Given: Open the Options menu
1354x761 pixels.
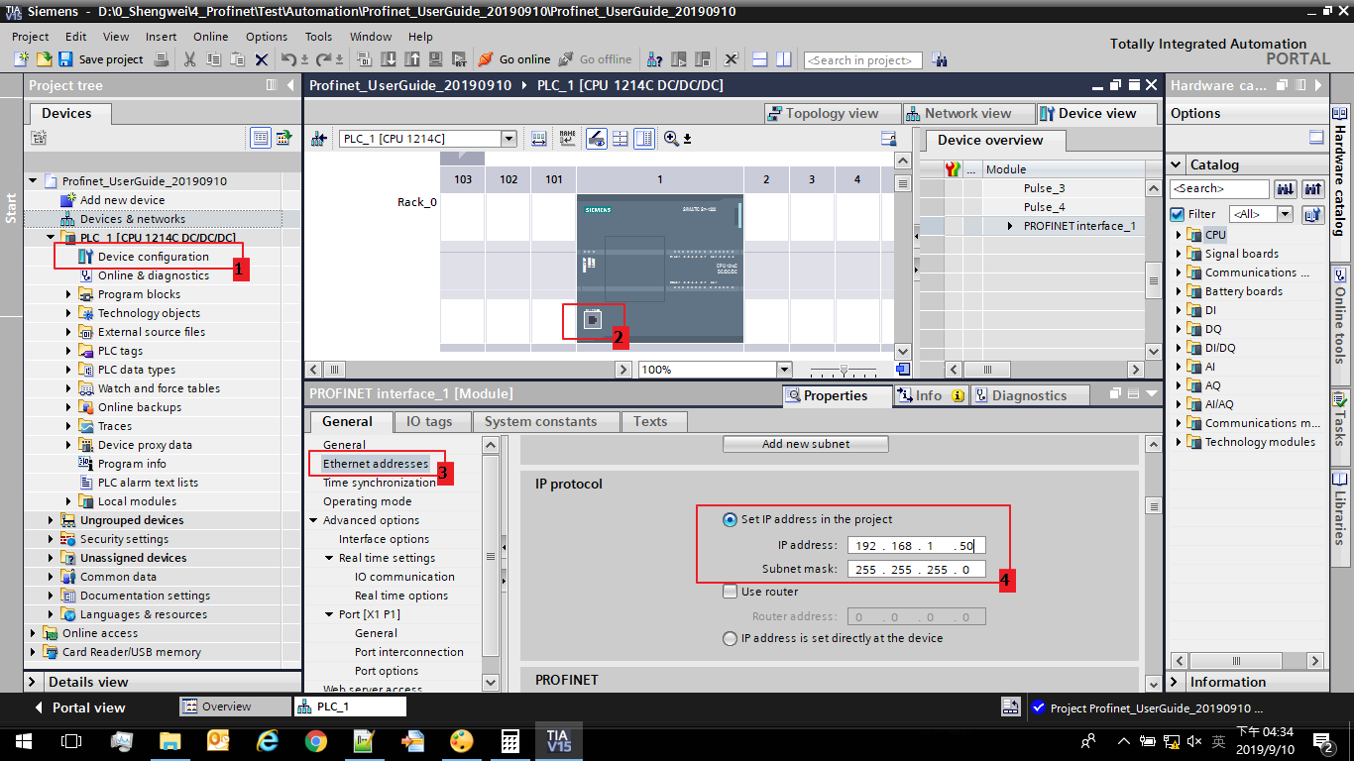Looking at the screenshot, I should point(267,37).
